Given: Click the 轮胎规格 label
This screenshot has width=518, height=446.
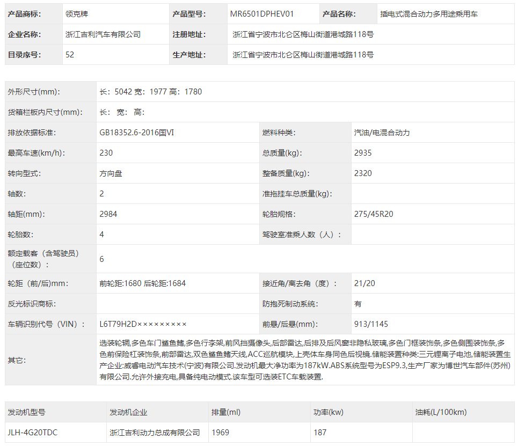Looking at the screenshot, I should (x=279, y=214).
